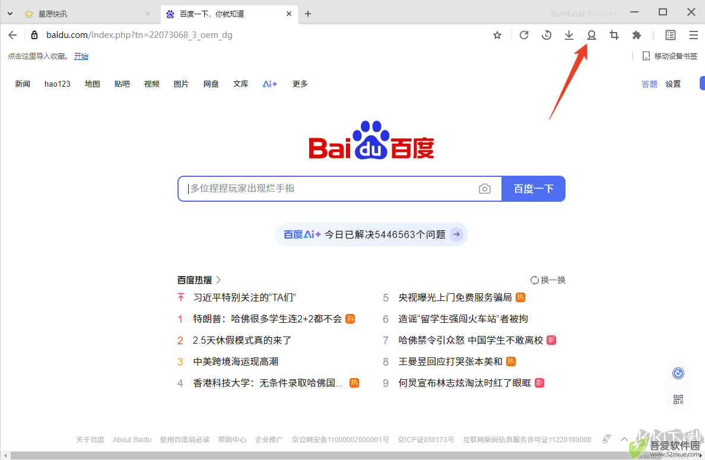Open the downloads arrow icon
705x460 pixels.
pyautogui.click(x=569, y=35)
